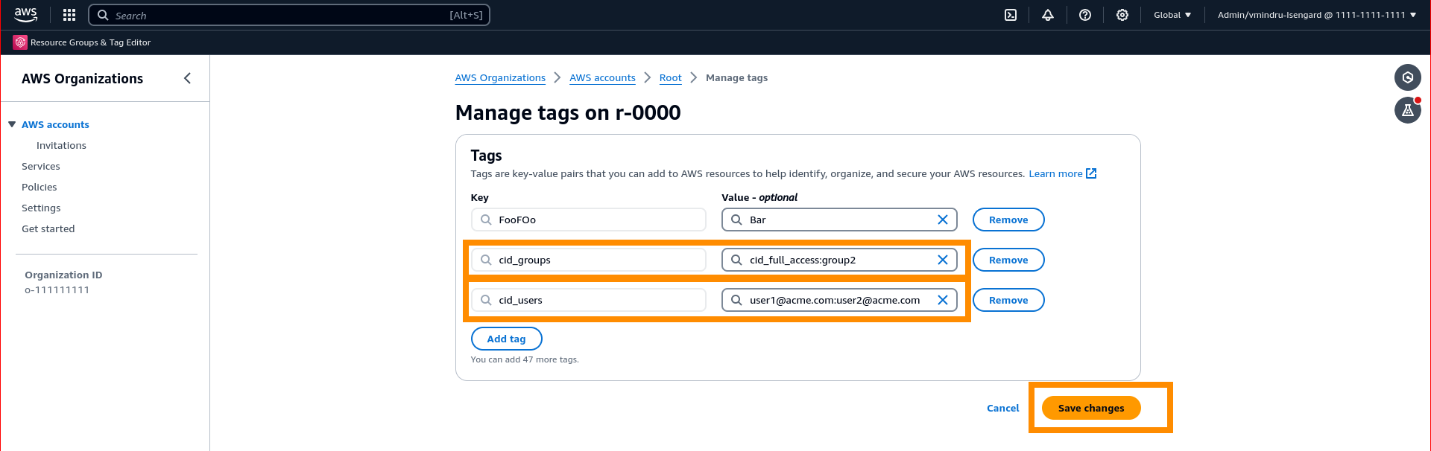Click Cancel

point(1002,408)
